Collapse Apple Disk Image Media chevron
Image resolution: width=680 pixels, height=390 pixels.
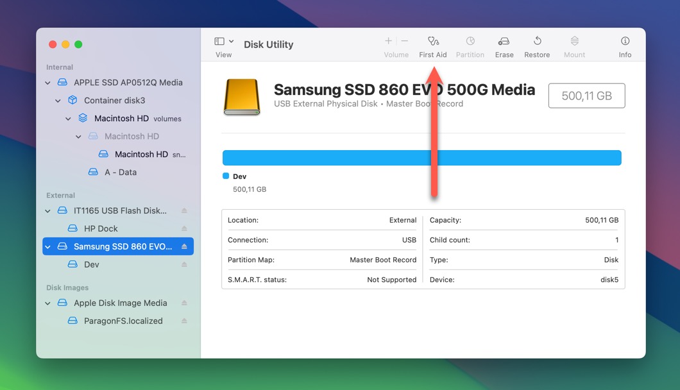(x=47, y=303)
